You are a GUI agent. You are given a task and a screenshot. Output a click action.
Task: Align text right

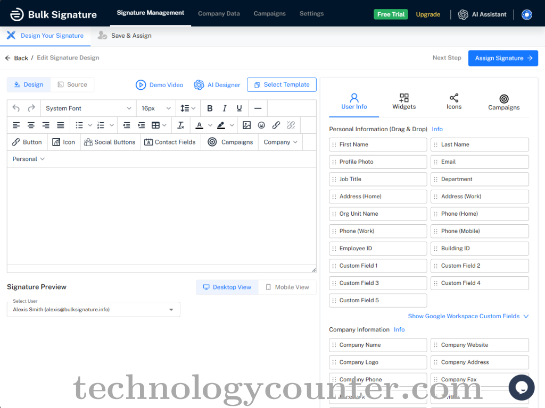(46, 125)
